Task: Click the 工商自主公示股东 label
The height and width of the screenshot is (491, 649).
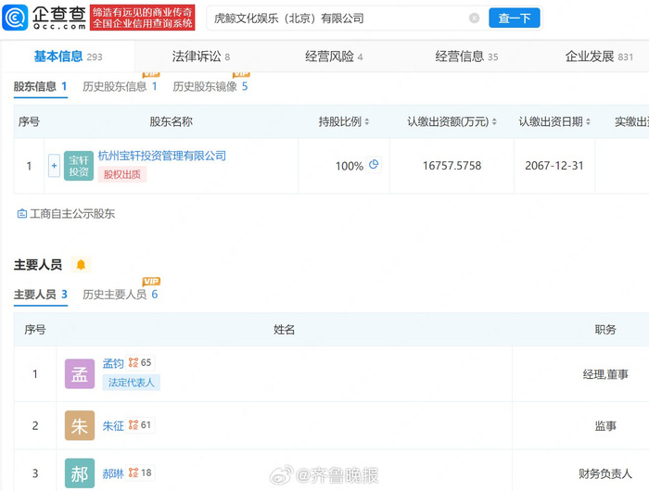Action: pos(66,213)
